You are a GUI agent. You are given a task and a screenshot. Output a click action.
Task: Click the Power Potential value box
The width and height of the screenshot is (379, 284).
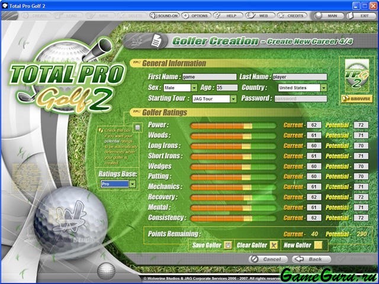(x=361, y=125)
